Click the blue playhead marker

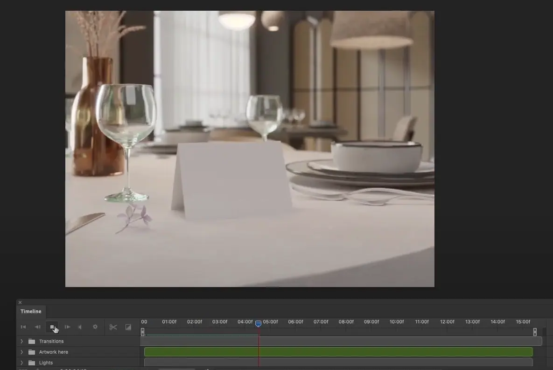(x=258, y=323)
